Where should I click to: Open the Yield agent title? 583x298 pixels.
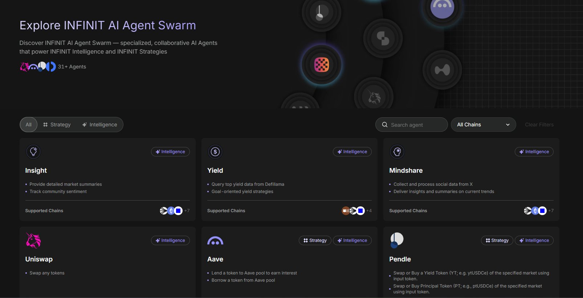(x=215, y=171)
